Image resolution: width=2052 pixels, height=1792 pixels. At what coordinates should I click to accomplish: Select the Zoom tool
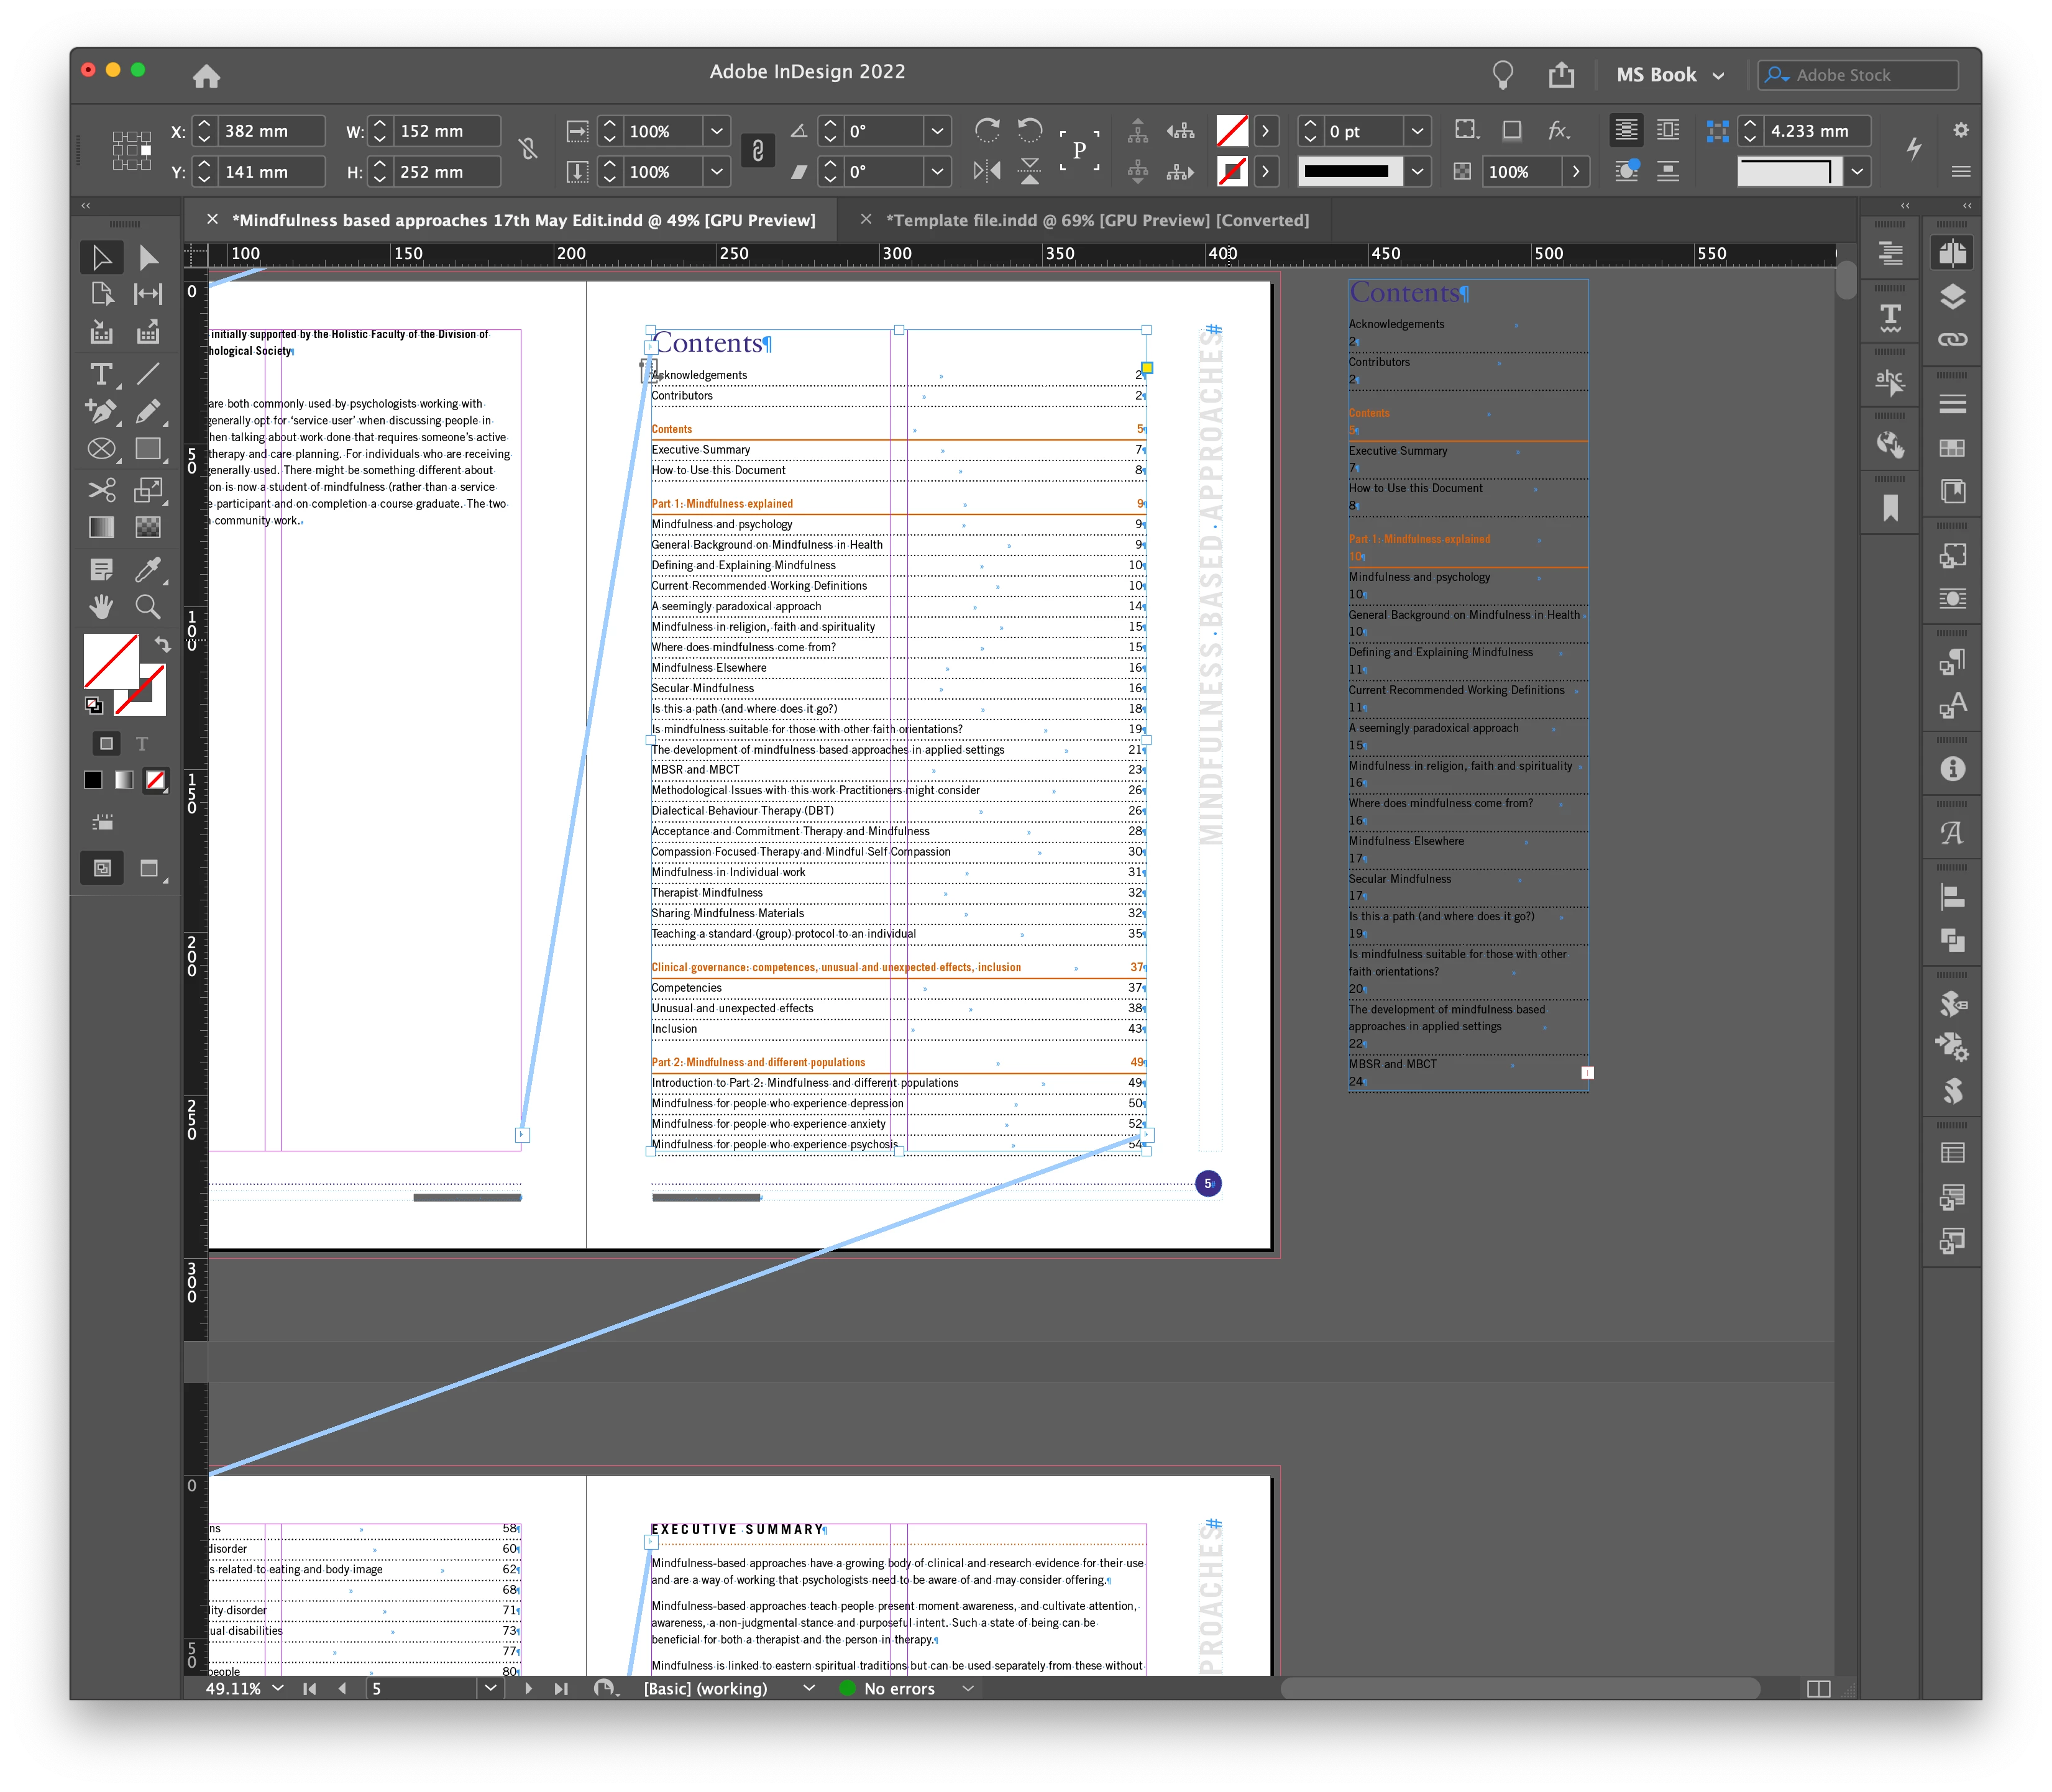click(x=148, y=606)
